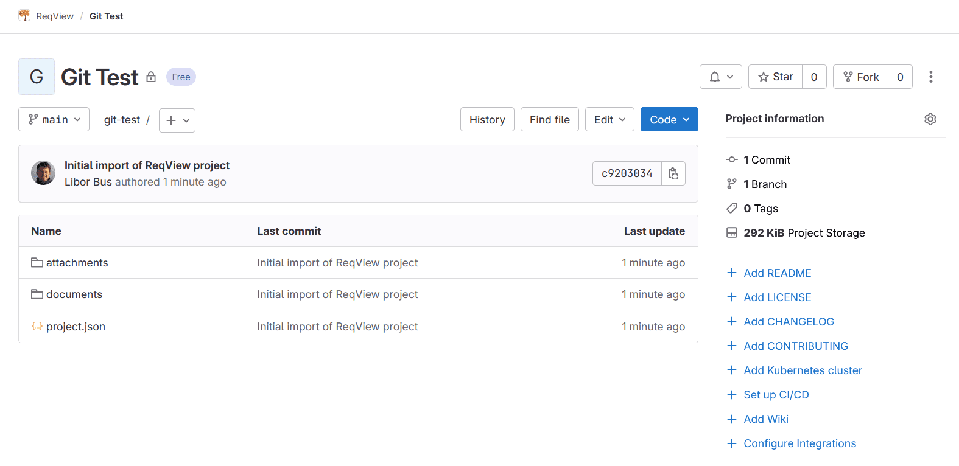Expand the blue Code dropdown
The width and height of the screenshot is (959, 466).
pyautogui.click(x=669, y=119)
